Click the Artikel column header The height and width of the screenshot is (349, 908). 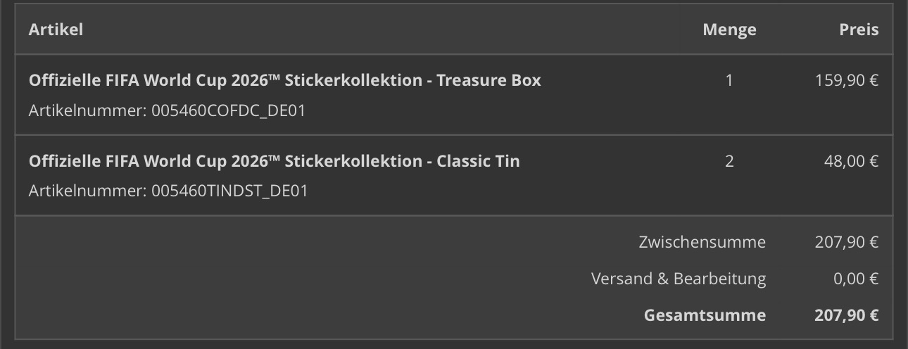click(x=56, y=30)
